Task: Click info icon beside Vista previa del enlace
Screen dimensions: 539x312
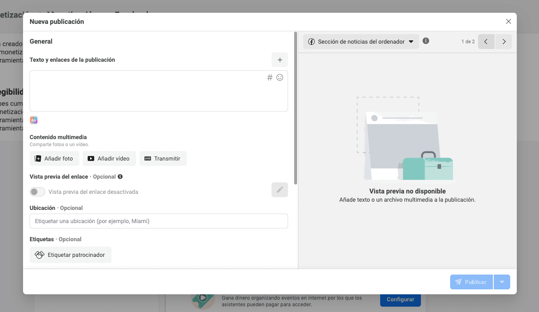Action: click(120, 177)
